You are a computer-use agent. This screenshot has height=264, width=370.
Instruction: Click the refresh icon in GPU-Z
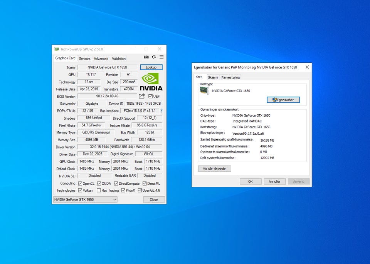click(x=154, y=57)
